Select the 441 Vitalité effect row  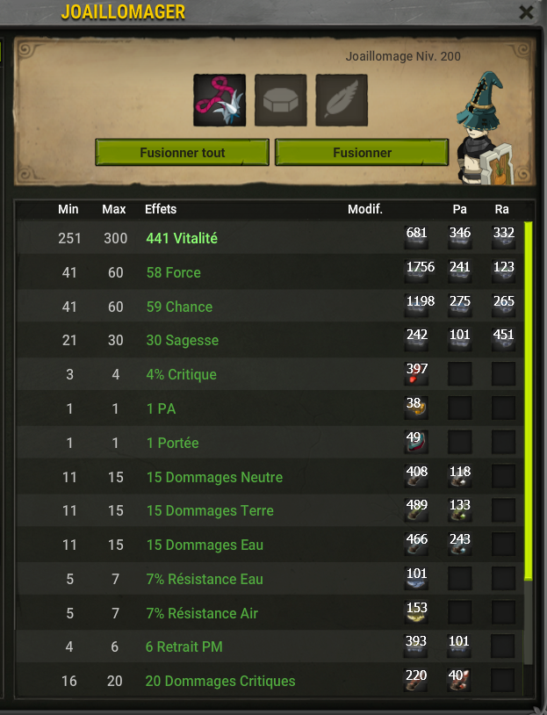(270, 237)
